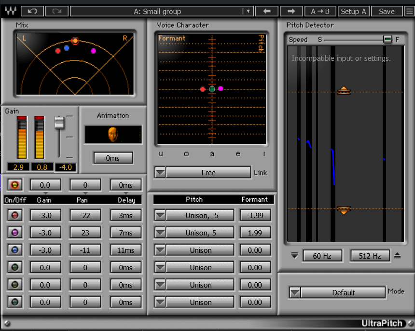
Task: Click the Speed slider handle
Action: 387,40
